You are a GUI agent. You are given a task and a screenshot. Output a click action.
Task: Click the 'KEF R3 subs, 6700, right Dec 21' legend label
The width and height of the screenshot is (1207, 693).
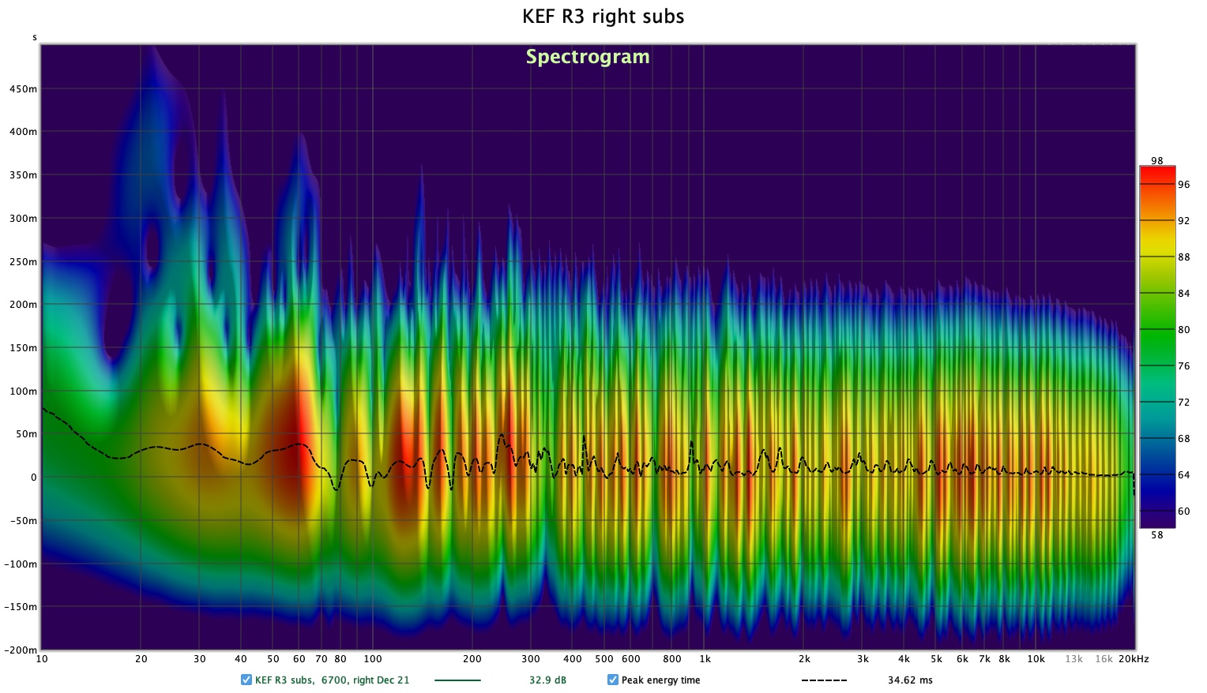click(333, 680)
